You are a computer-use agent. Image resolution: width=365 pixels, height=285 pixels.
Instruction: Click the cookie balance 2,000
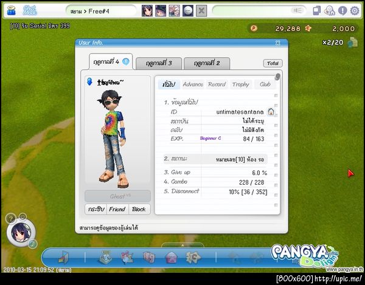pos(343,29)
